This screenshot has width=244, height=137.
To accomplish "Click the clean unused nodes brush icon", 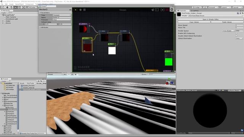I will tap(152, 10).
